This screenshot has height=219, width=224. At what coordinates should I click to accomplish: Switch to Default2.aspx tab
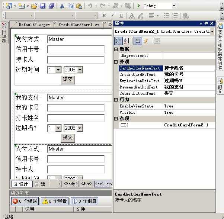[x=34, y=25]
